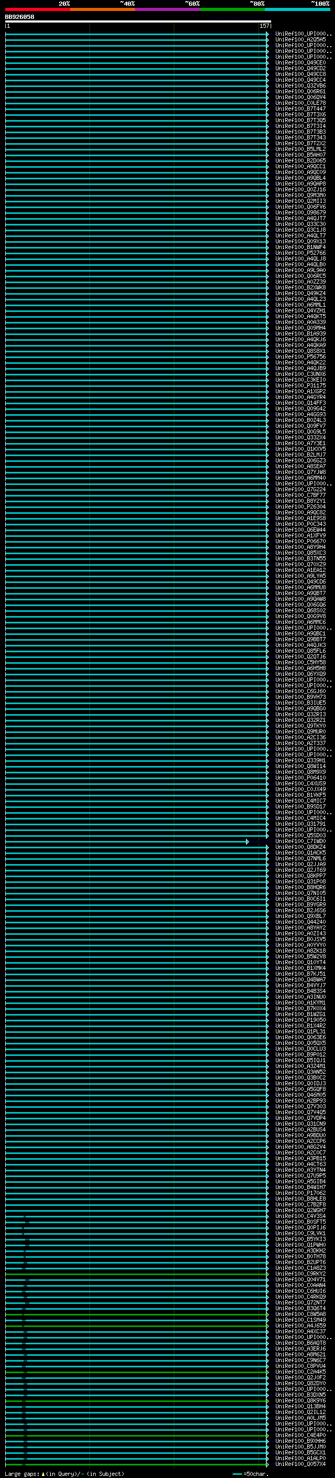
Task: Open hit UniRef100_Q49CC8
Action: [x=300, y=74]
